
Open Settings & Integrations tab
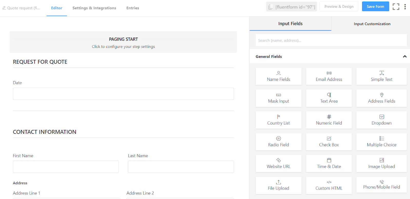pyautogui.click(x=94, y=8)
